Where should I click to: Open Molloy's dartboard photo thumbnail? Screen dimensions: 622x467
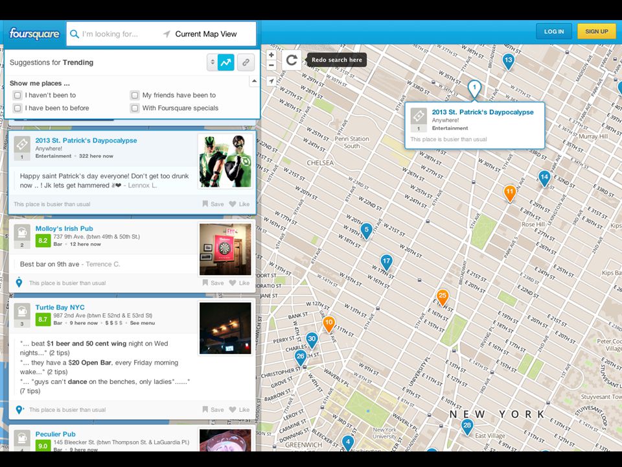[x=225, y=249]
